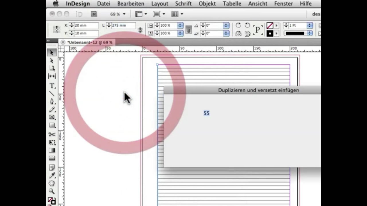
Task: Select the Note tool
Action: (52, 167)
